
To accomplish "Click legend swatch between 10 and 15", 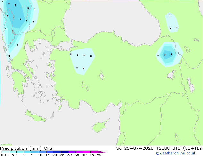I will 42,152.
